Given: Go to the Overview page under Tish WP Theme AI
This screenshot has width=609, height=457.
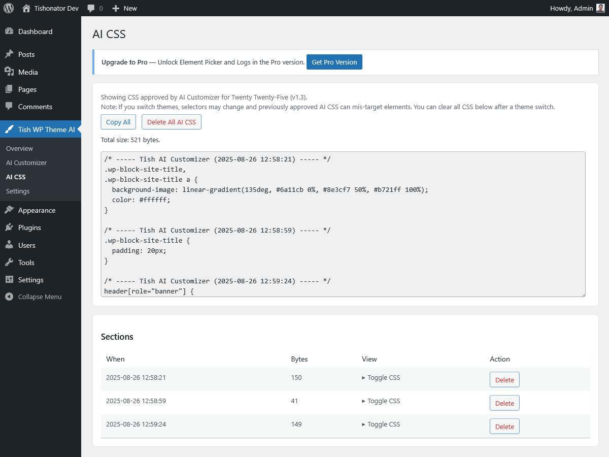Looking at the screenshot, I should coord(19,148).
